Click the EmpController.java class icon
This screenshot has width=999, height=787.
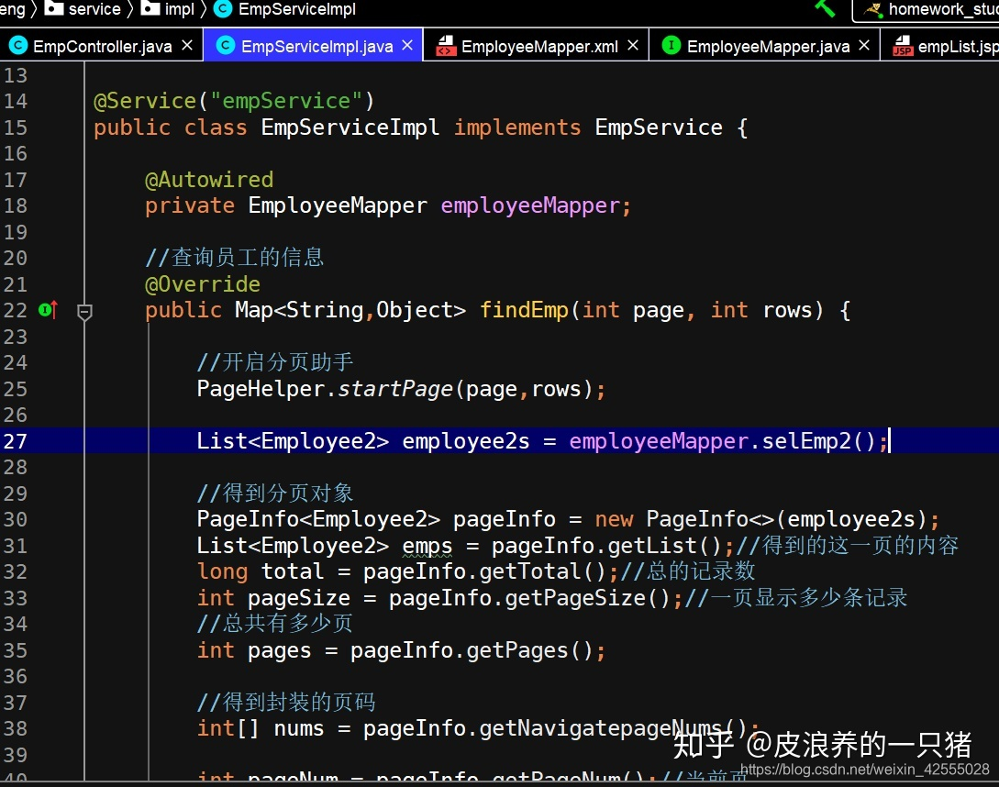pos(17,46)
